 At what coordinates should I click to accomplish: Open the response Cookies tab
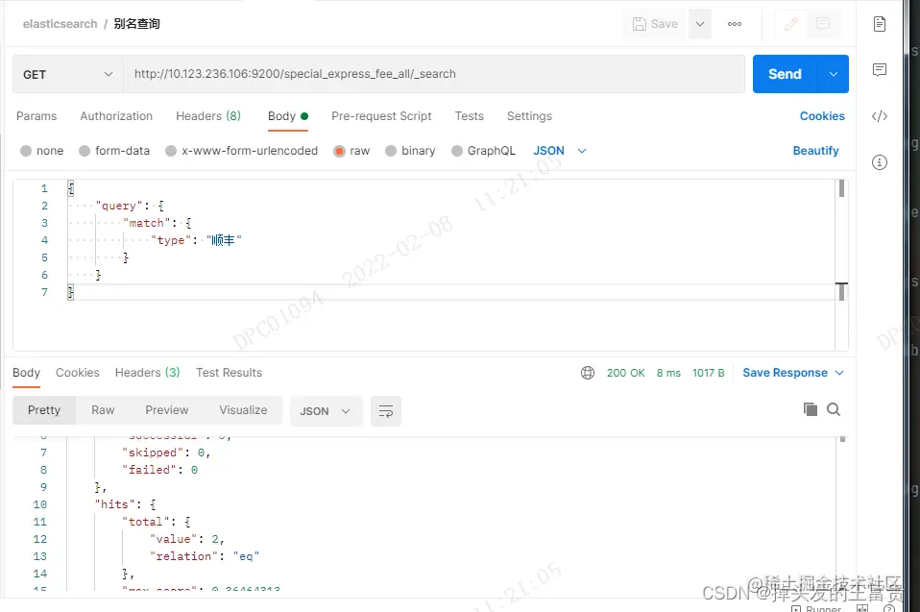78,373
